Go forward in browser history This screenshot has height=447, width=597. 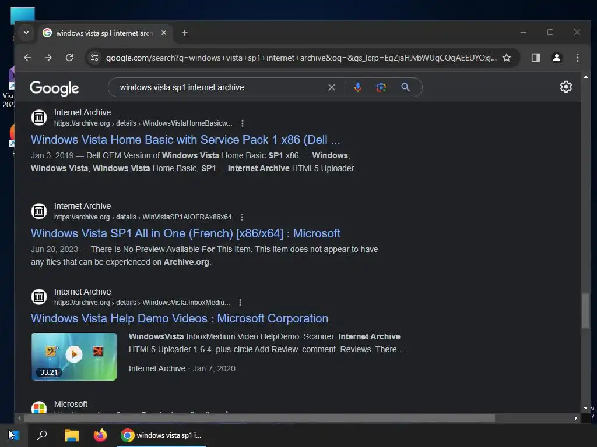(x=48, y=58)
